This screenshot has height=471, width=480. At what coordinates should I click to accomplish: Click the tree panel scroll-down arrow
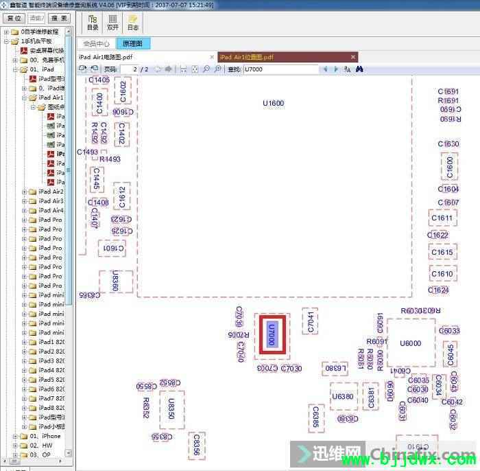click(69, 453)
